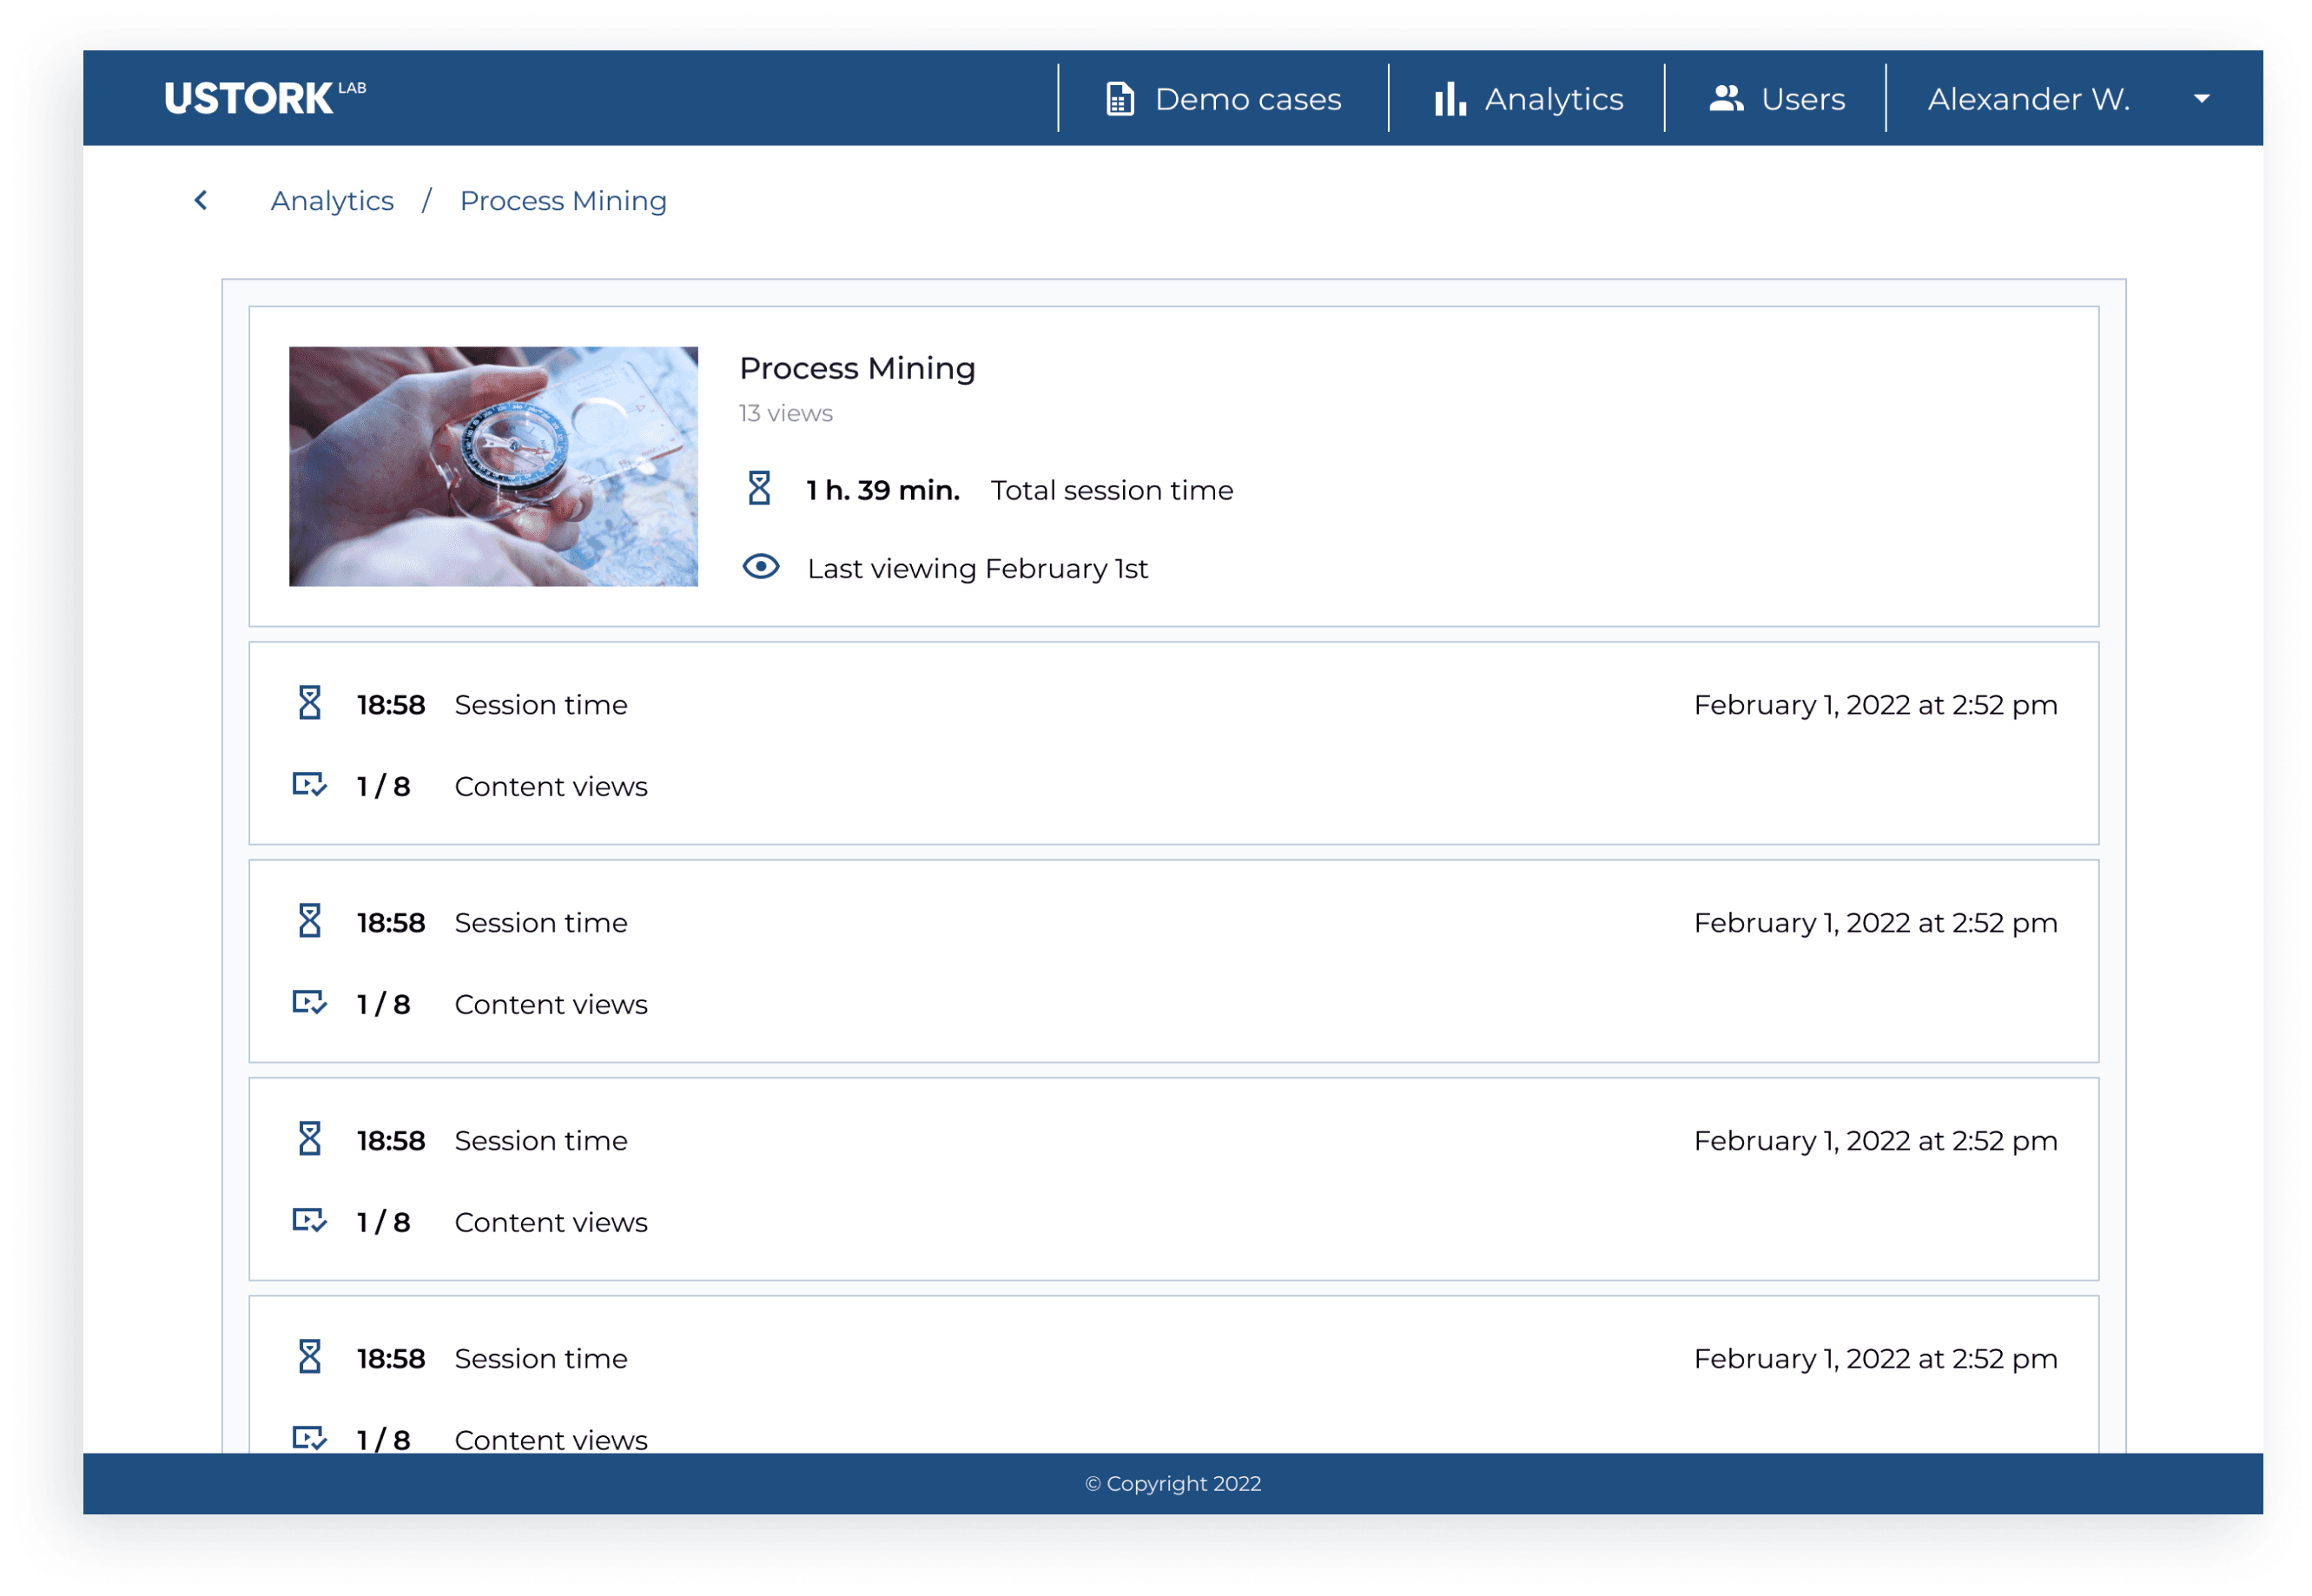Click the Analytics breadcrumb link
The image size is (2312, 1596).
(332, 201)
